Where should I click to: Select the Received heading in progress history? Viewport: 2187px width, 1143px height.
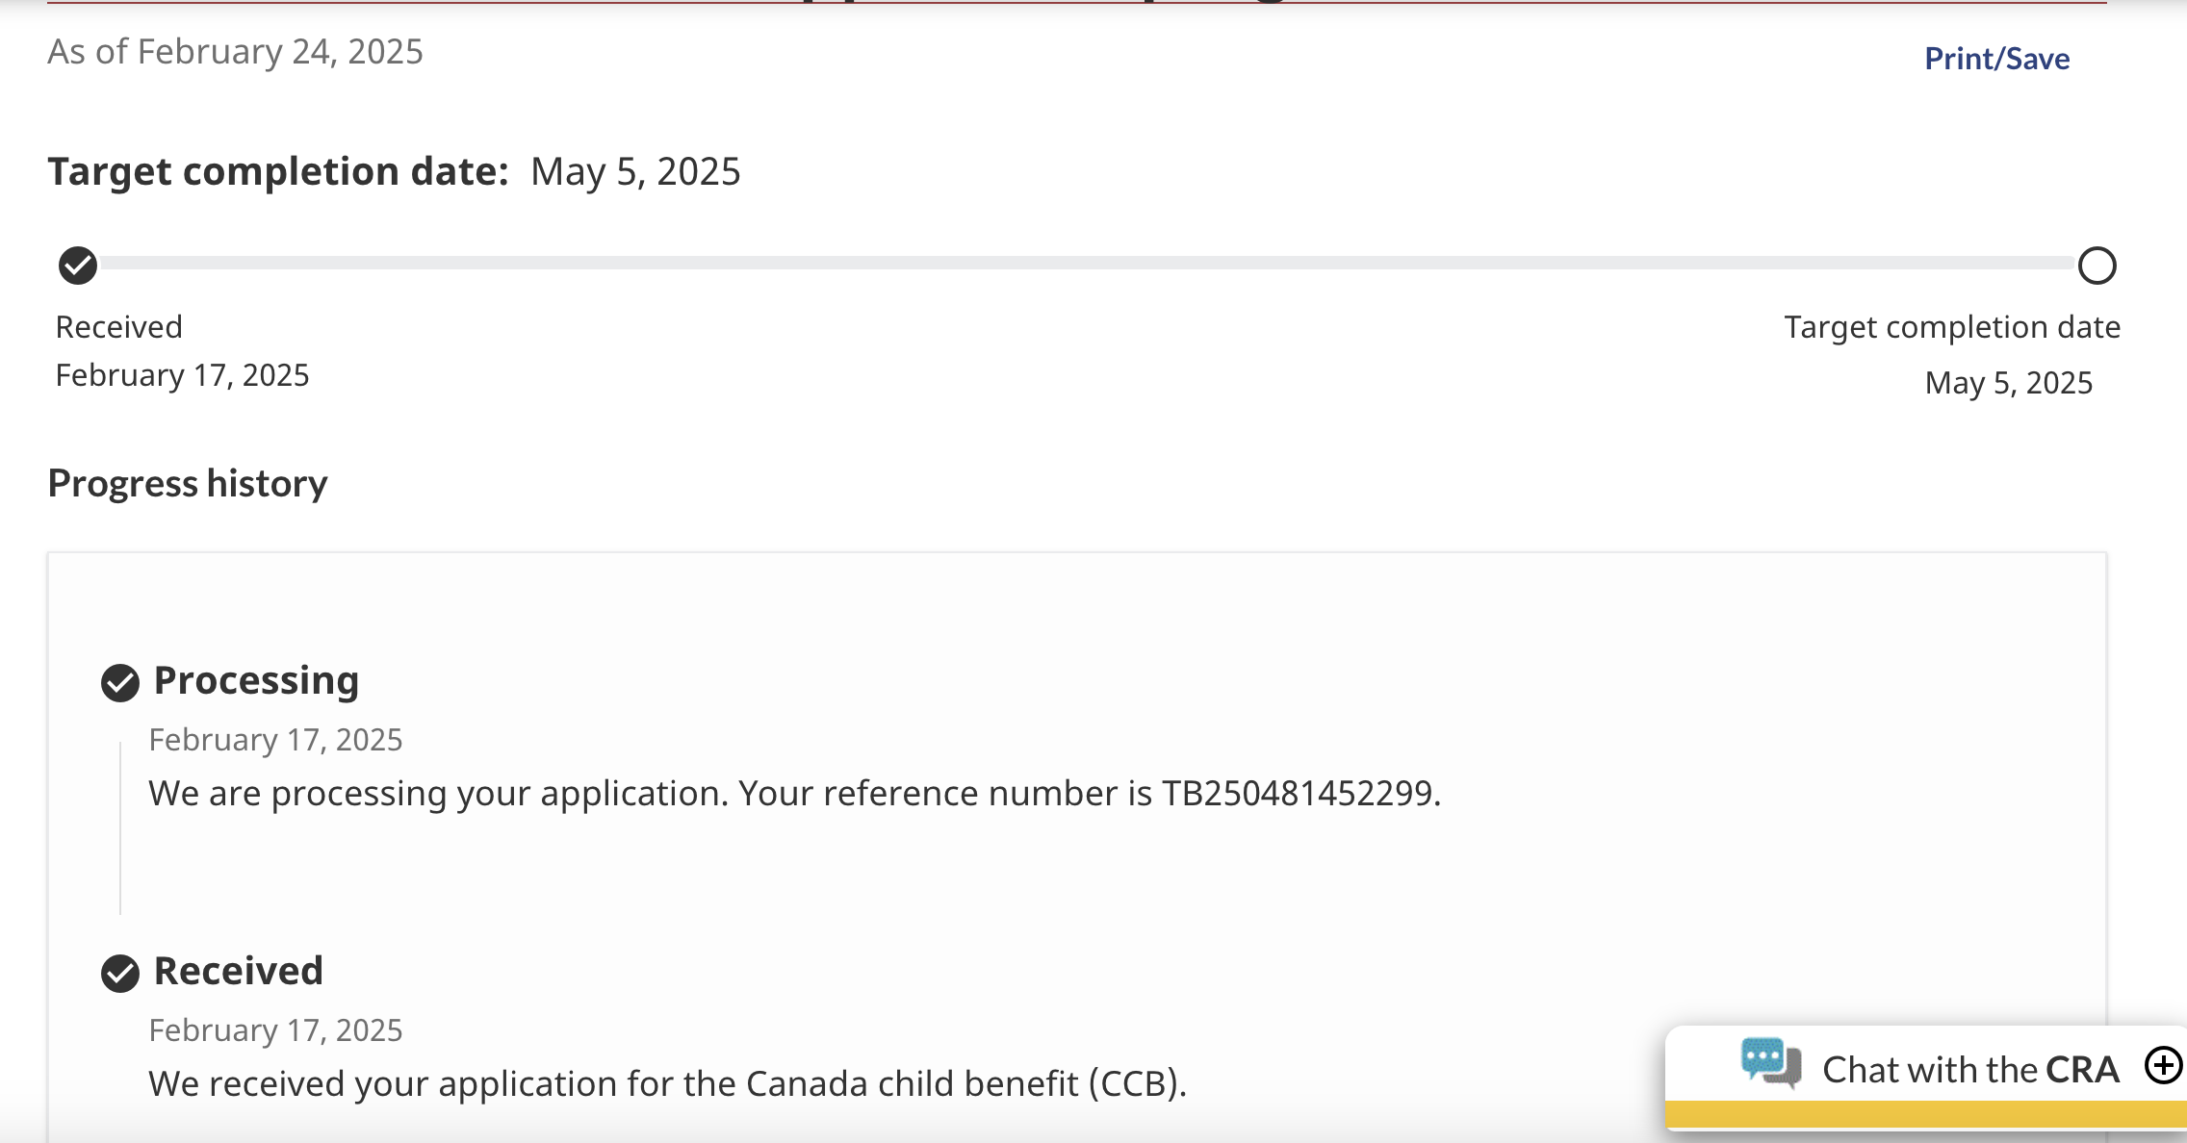[239, 971]
